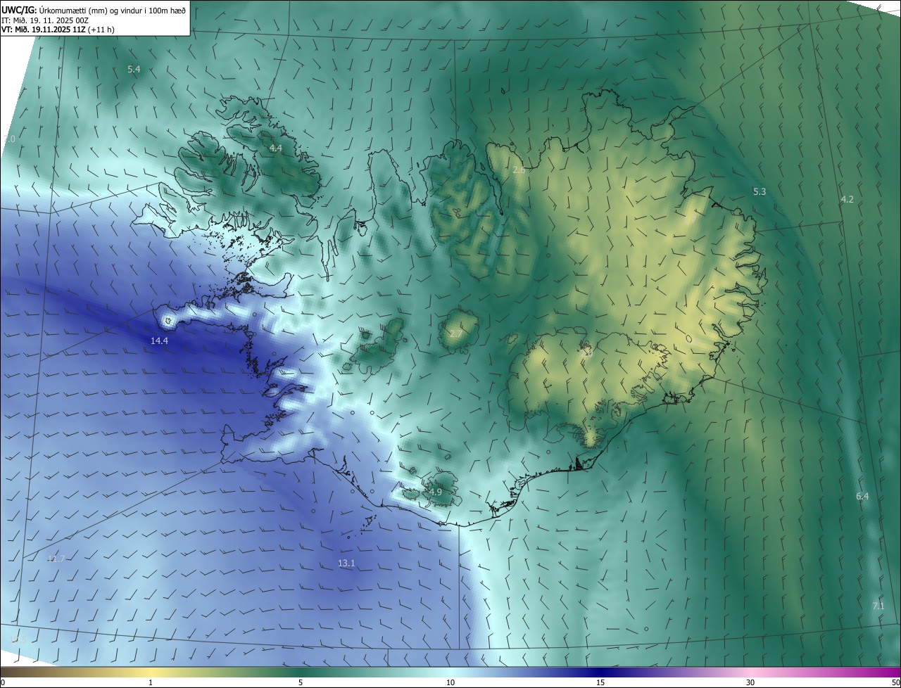This screenshot has height=688, width=901.
Task: Click the 2.7 value label in central Iceland
Action: [455, 333]
